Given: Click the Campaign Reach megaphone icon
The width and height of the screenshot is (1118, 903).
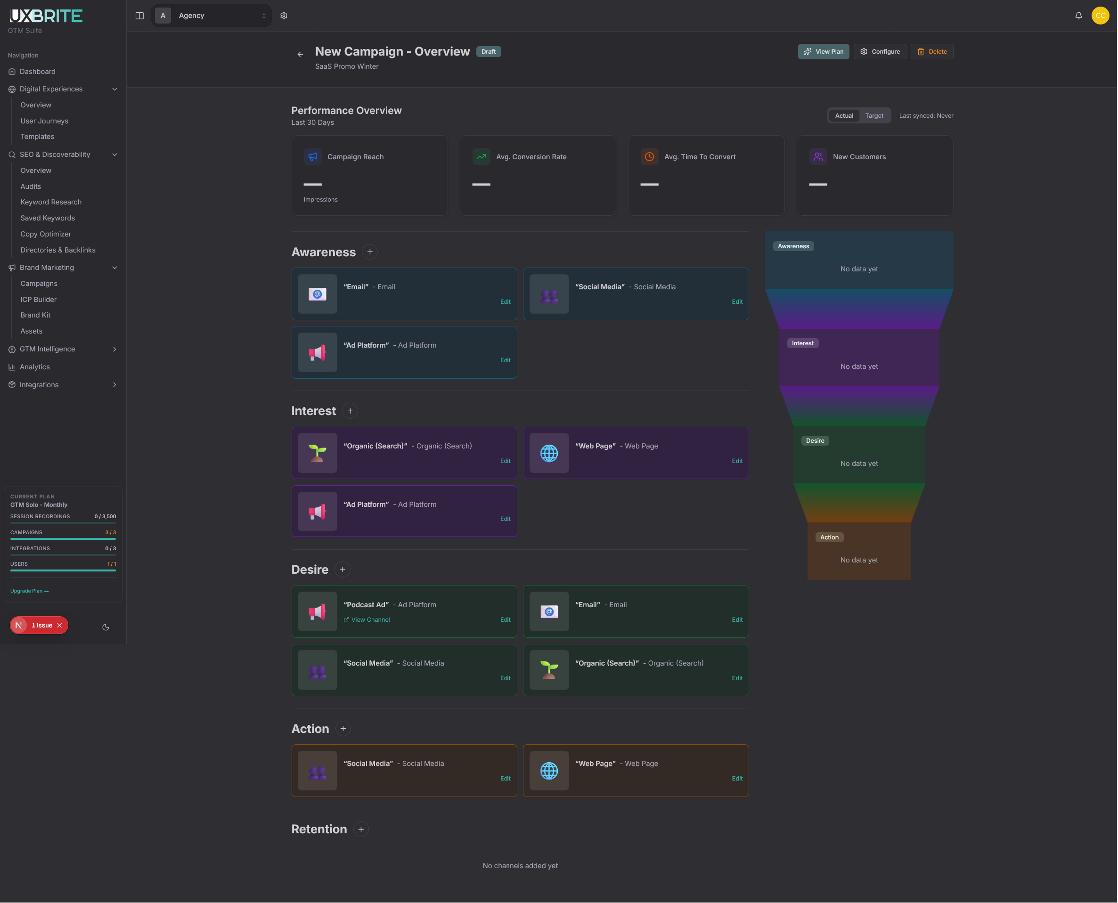Looking at the screenshot, I should point(312,156).
